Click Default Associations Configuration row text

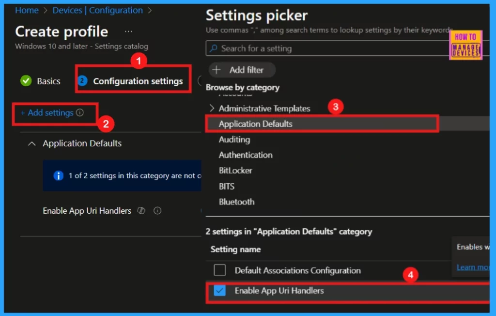(x=298, y=270)
